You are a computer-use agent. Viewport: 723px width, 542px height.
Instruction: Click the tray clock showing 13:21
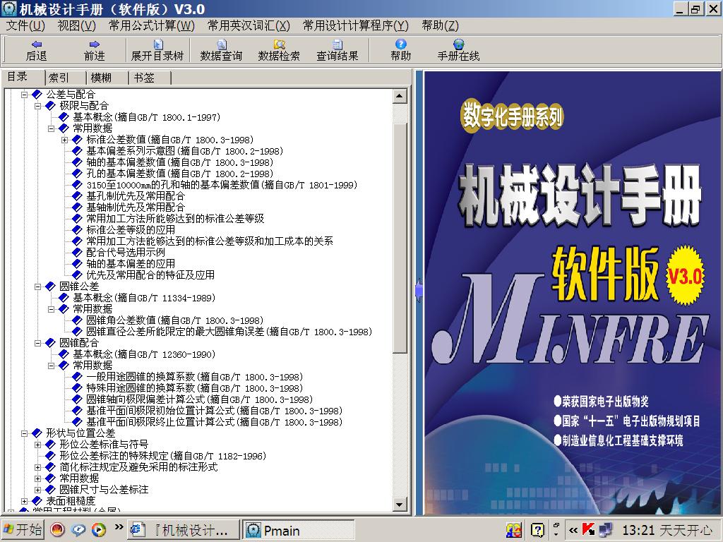tap(638, 531)
